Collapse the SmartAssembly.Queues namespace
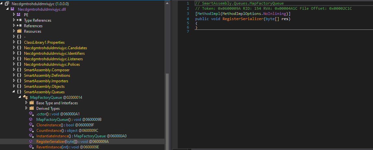 click(x=14, y=92)
